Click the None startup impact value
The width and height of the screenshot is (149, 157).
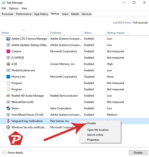(x=110, y=77)
